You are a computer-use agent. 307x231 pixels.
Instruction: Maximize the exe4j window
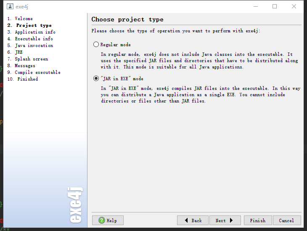pos(275,6)
